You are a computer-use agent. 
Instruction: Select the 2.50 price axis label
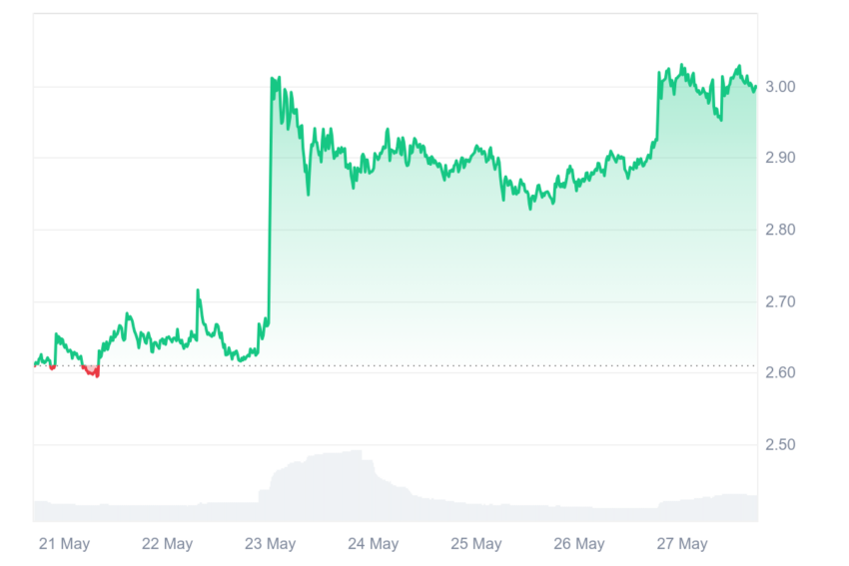[x=780, y=445]
